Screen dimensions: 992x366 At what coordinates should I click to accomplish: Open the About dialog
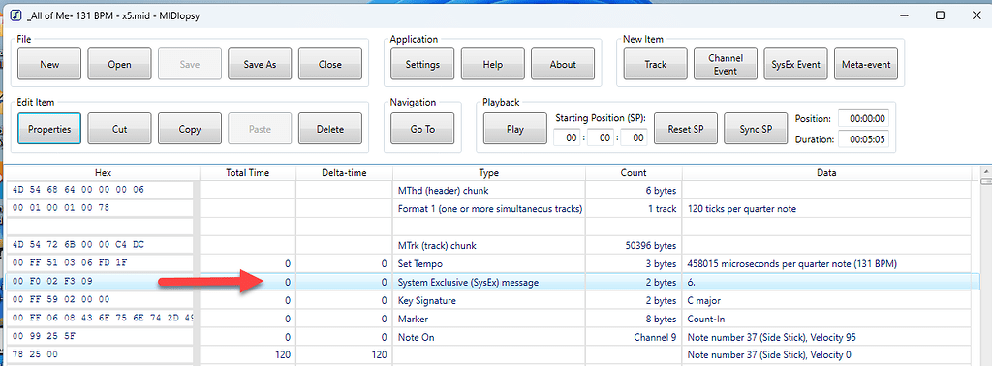[563, 64]
